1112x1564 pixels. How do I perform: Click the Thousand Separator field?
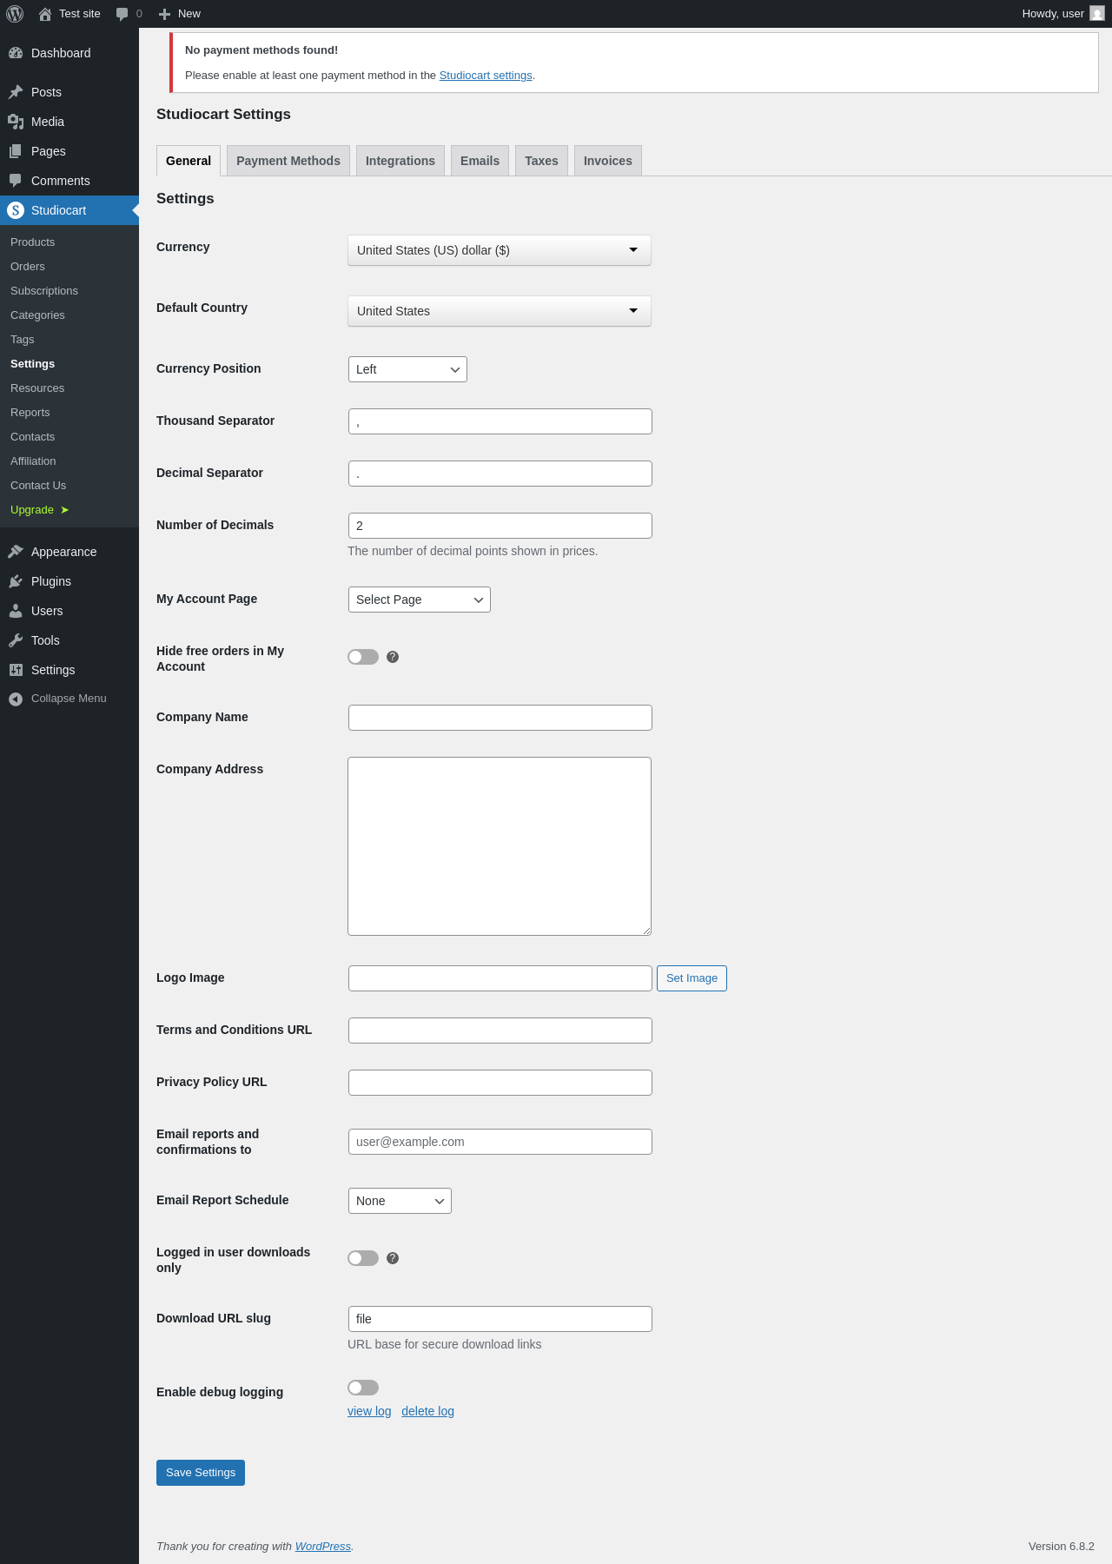[500, 421]
